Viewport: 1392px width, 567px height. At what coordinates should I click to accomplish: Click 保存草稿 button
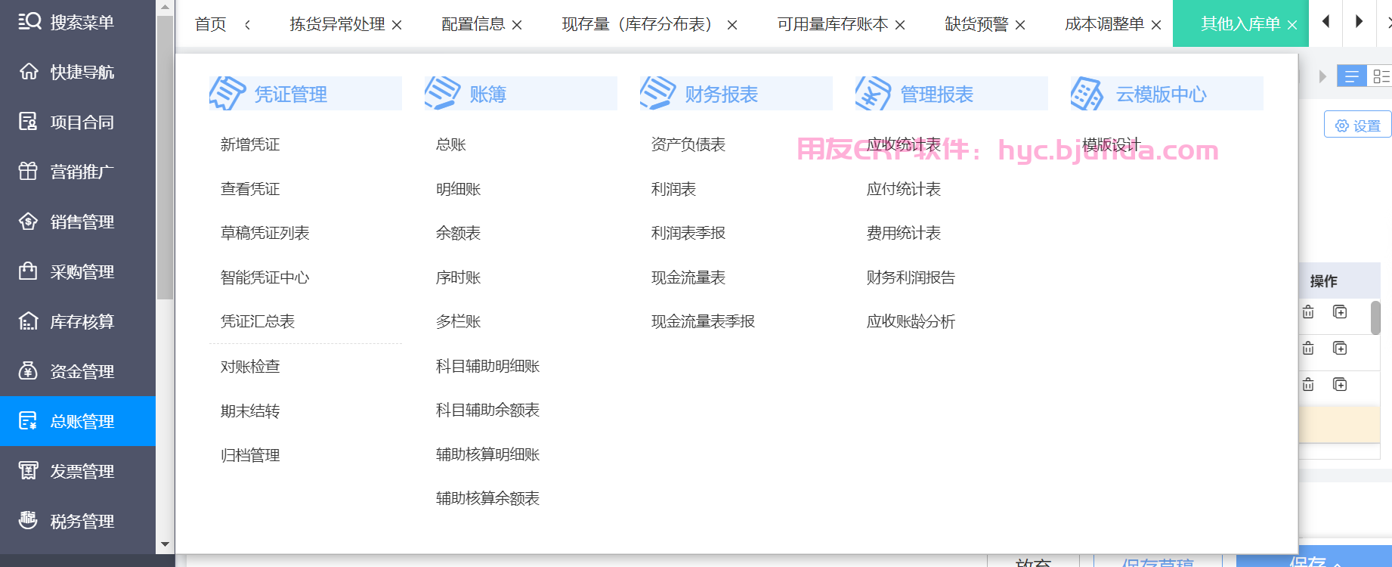(x=1157, y=562)
